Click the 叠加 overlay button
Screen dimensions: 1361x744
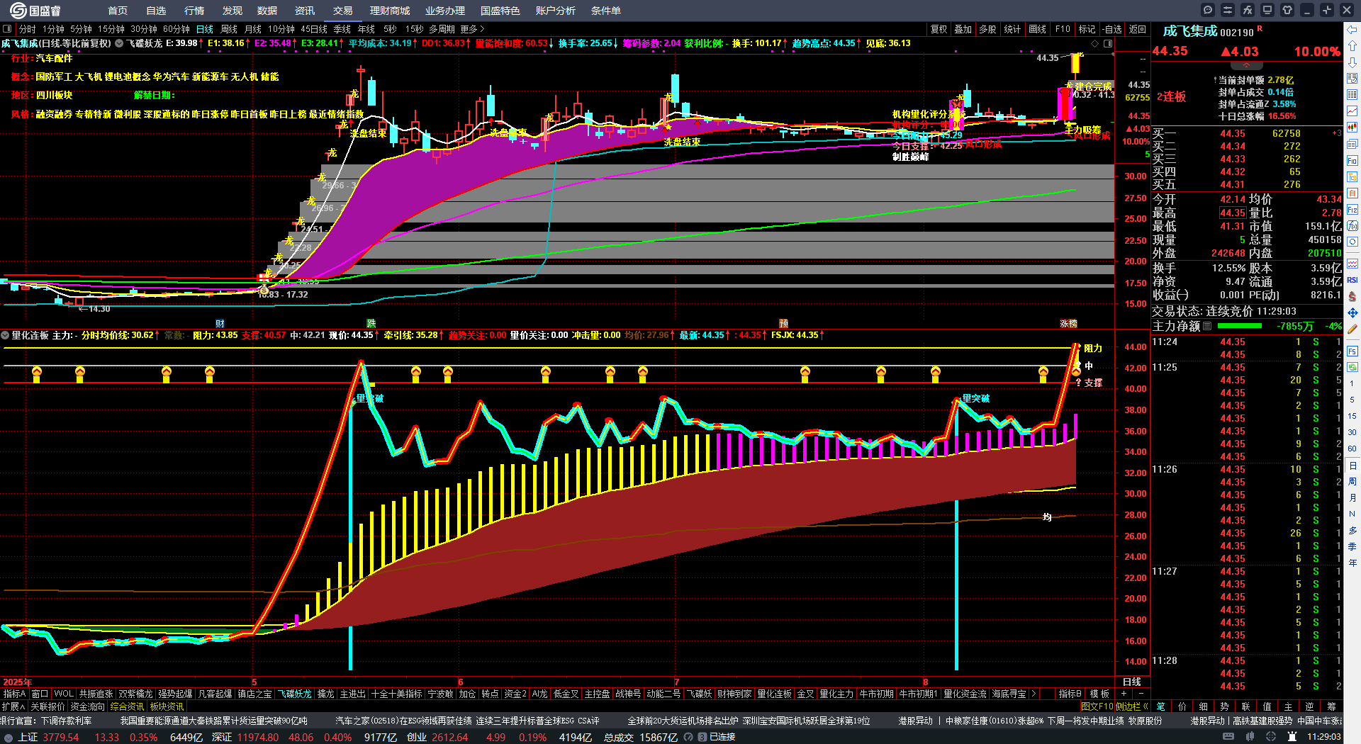tap(963, 29)
